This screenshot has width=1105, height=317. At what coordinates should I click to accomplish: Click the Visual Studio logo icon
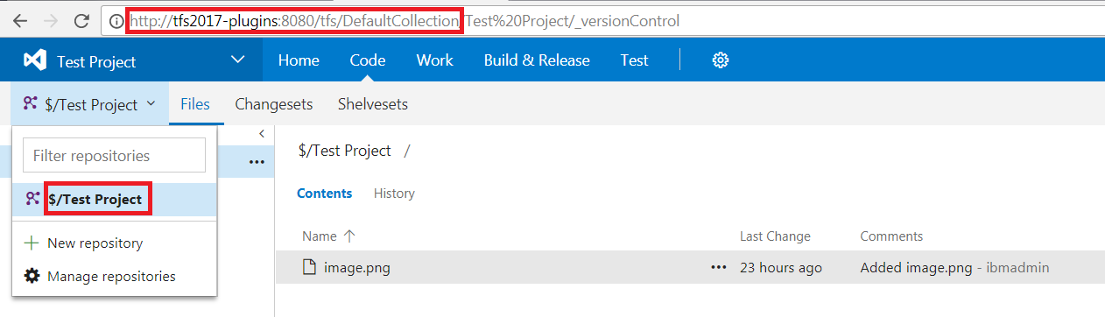click(34, 60)
